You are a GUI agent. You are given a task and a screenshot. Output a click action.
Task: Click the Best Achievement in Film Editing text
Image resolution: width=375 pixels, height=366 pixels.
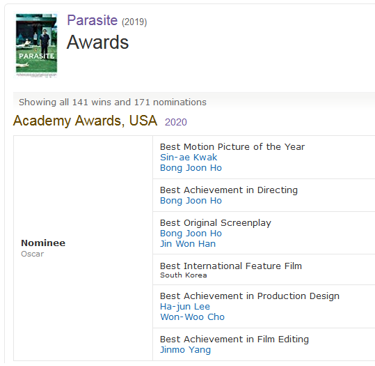point(234,340)
